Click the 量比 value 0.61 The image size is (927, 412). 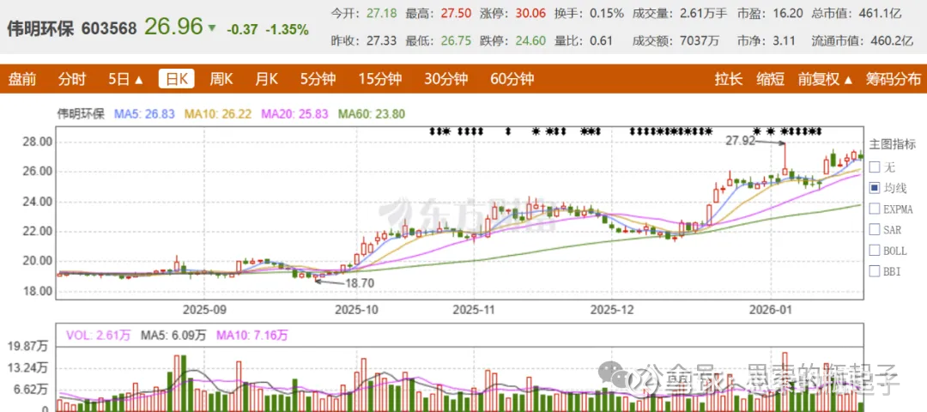click(601, 41)
